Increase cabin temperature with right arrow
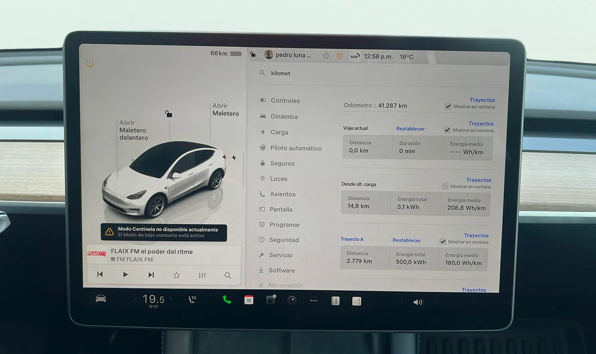 171,299
